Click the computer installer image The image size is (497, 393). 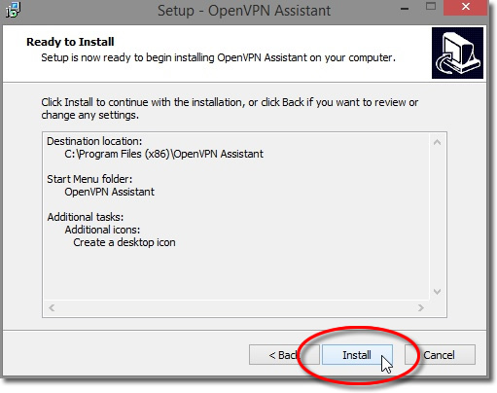tap(457, 53)
